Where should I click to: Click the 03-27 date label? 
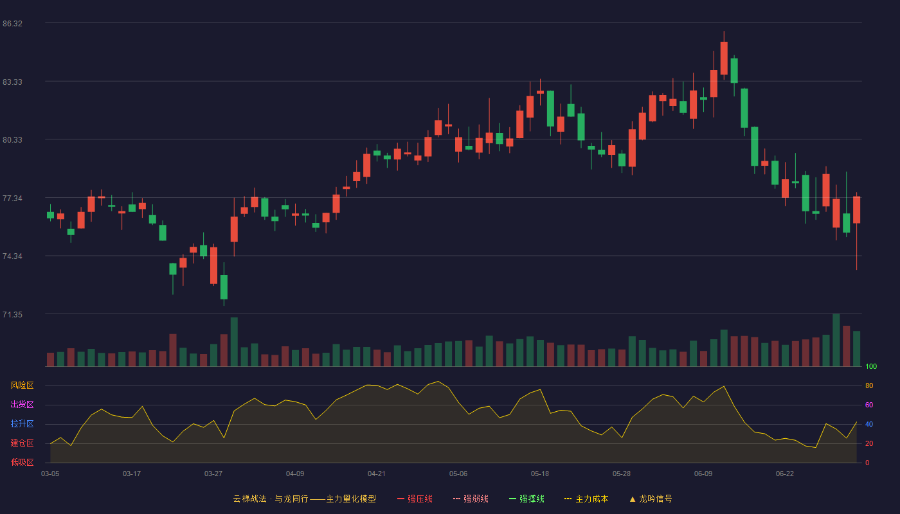point(213,474)
